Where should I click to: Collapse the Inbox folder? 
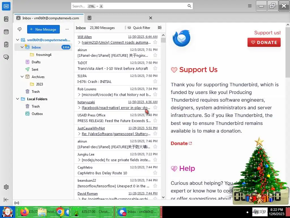(22, 47)
